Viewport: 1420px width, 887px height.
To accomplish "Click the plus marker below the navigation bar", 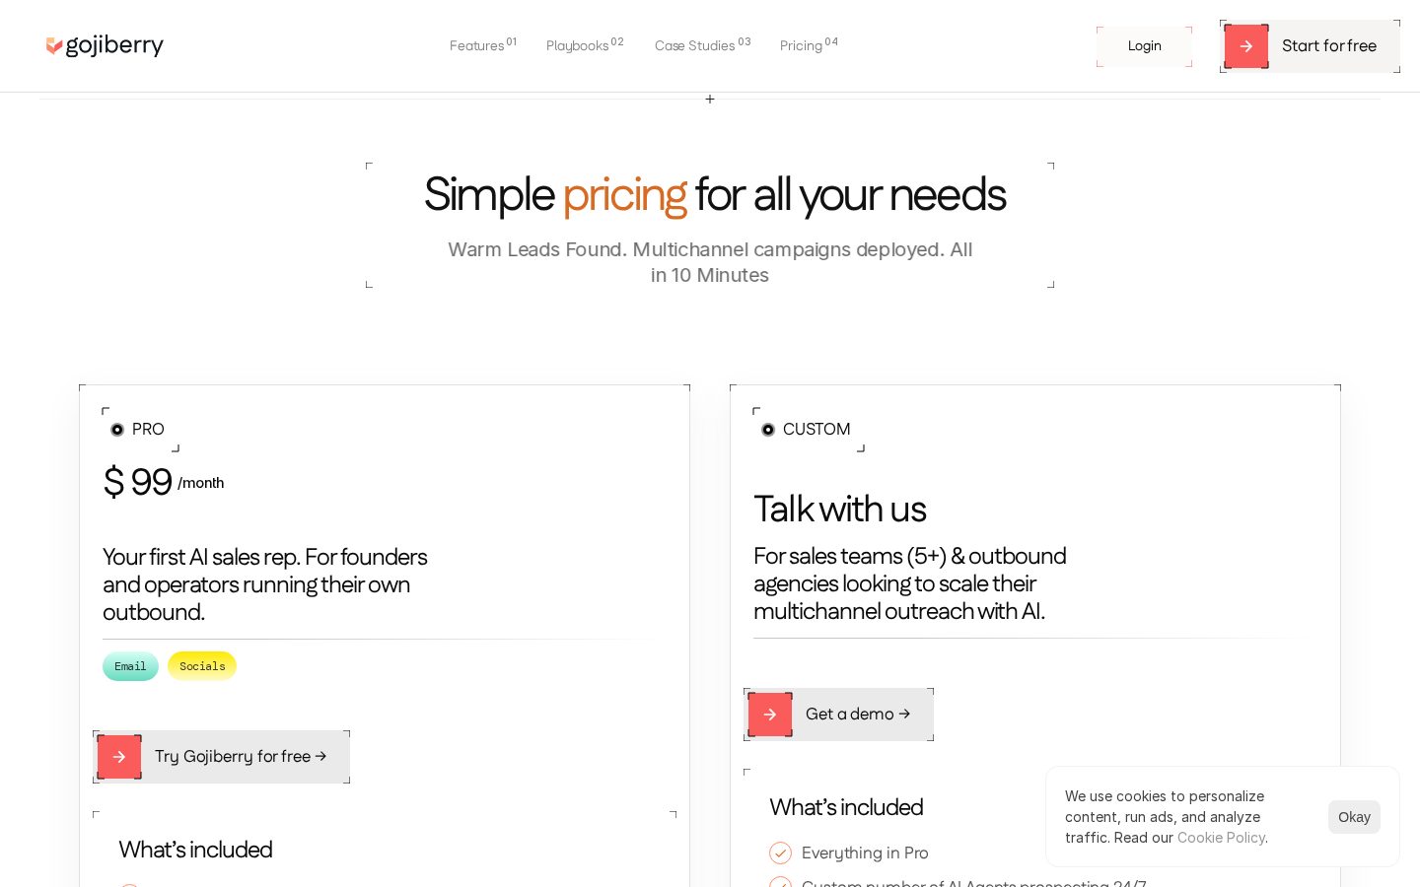I will [710, 100].
